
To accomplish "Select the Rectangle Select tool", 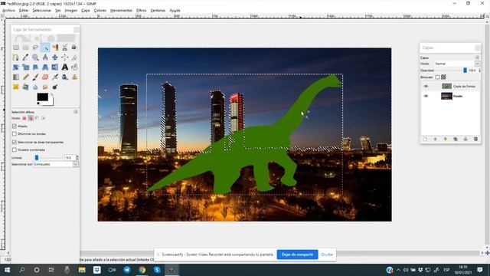I will (16, 48).
